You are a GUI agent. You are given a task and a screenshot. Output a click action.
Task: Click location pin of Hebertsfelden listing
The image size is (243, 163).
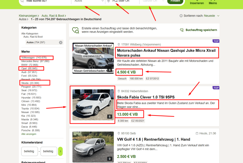click(x=119, y=91)
